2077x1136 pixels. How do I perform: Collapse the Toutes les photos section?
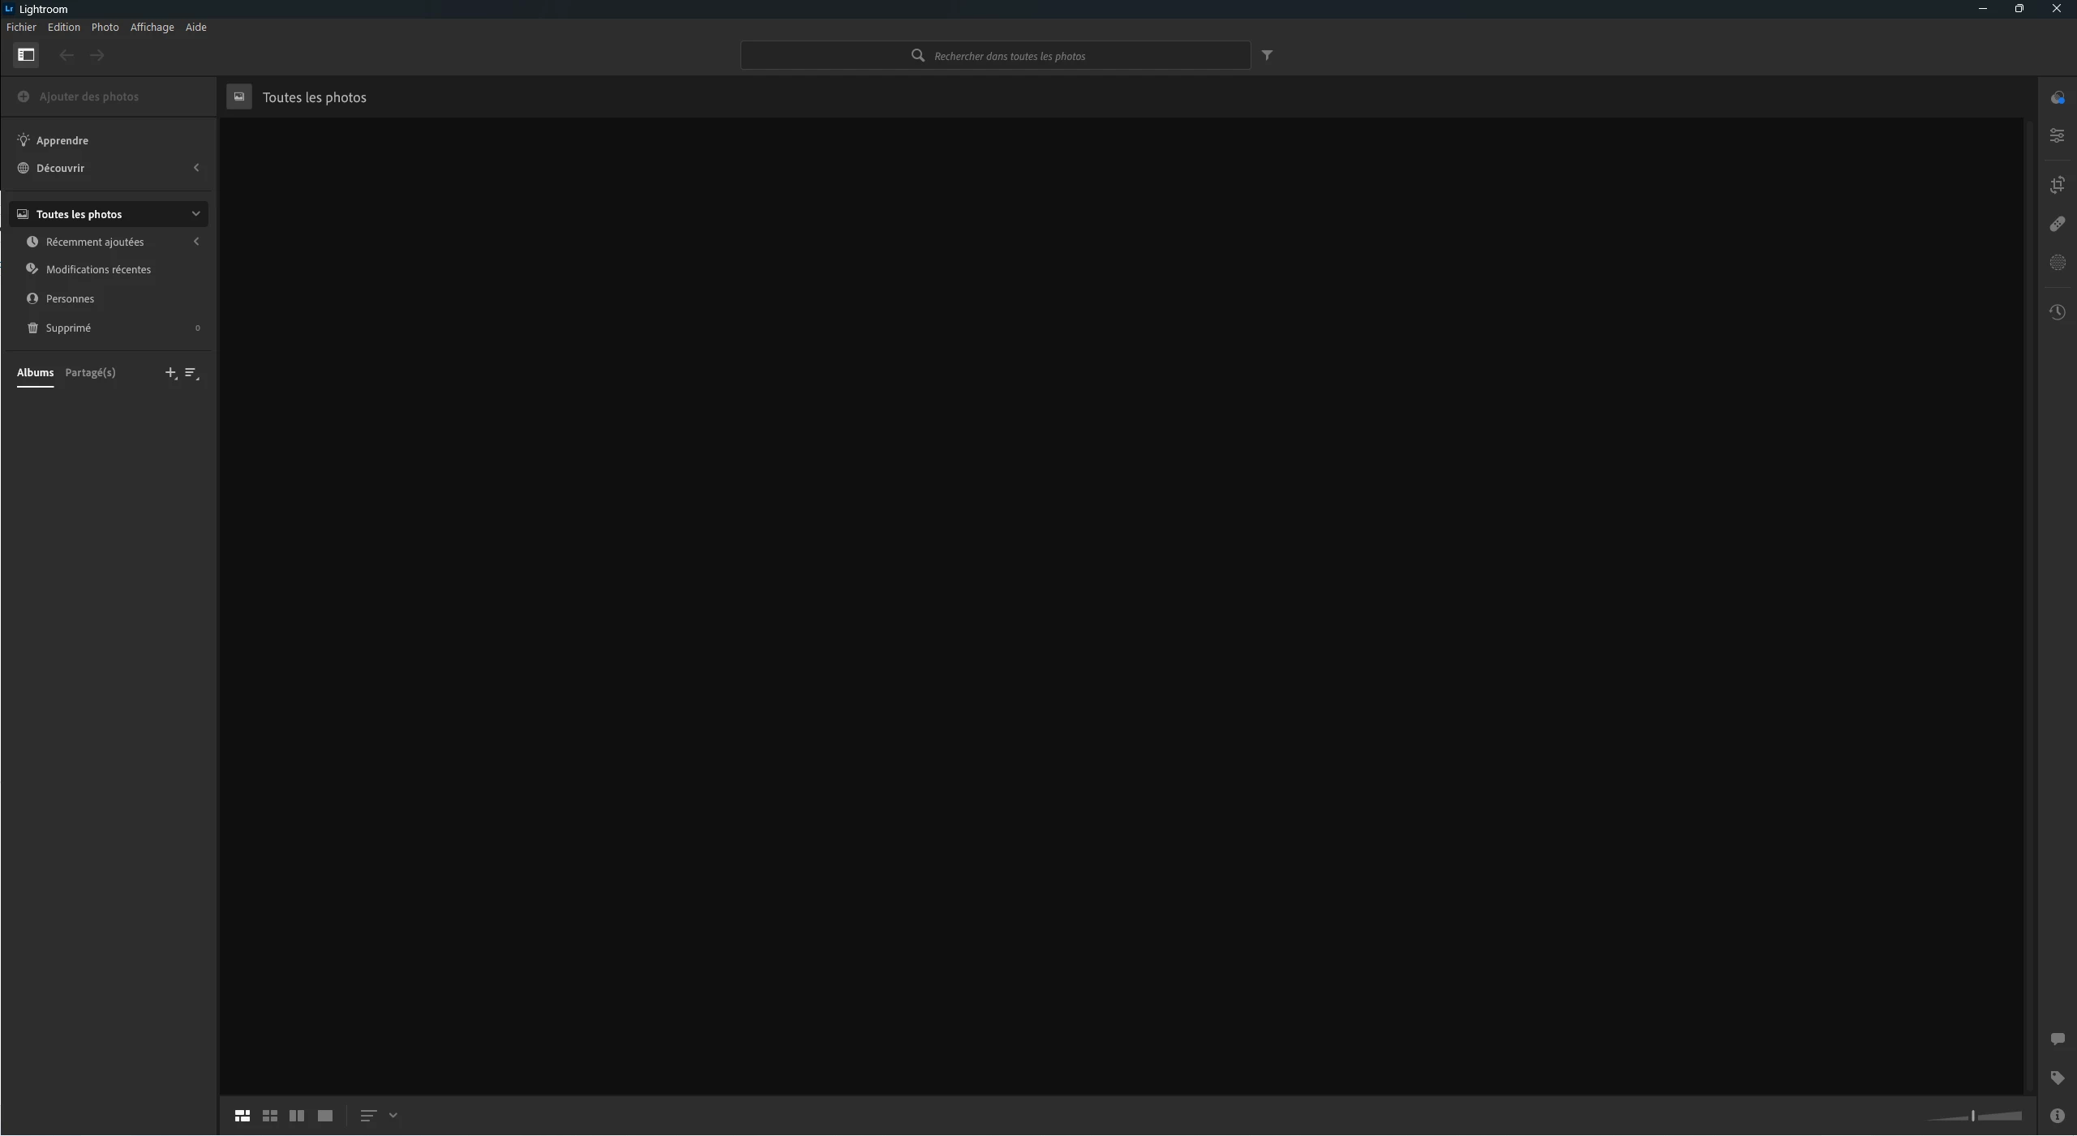(x=195, y=214)
